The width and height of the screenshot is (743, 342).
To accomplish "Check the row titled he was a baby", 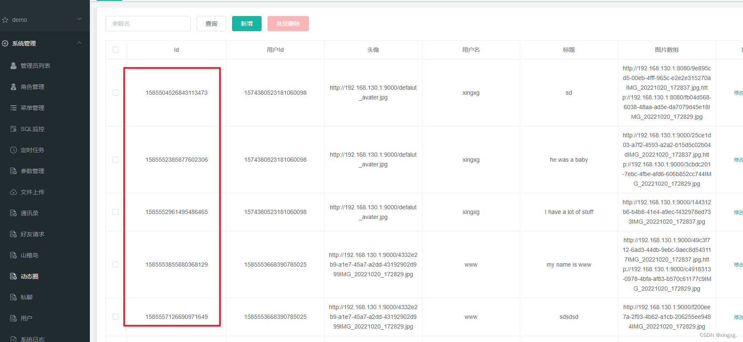I will pos(116,160).
